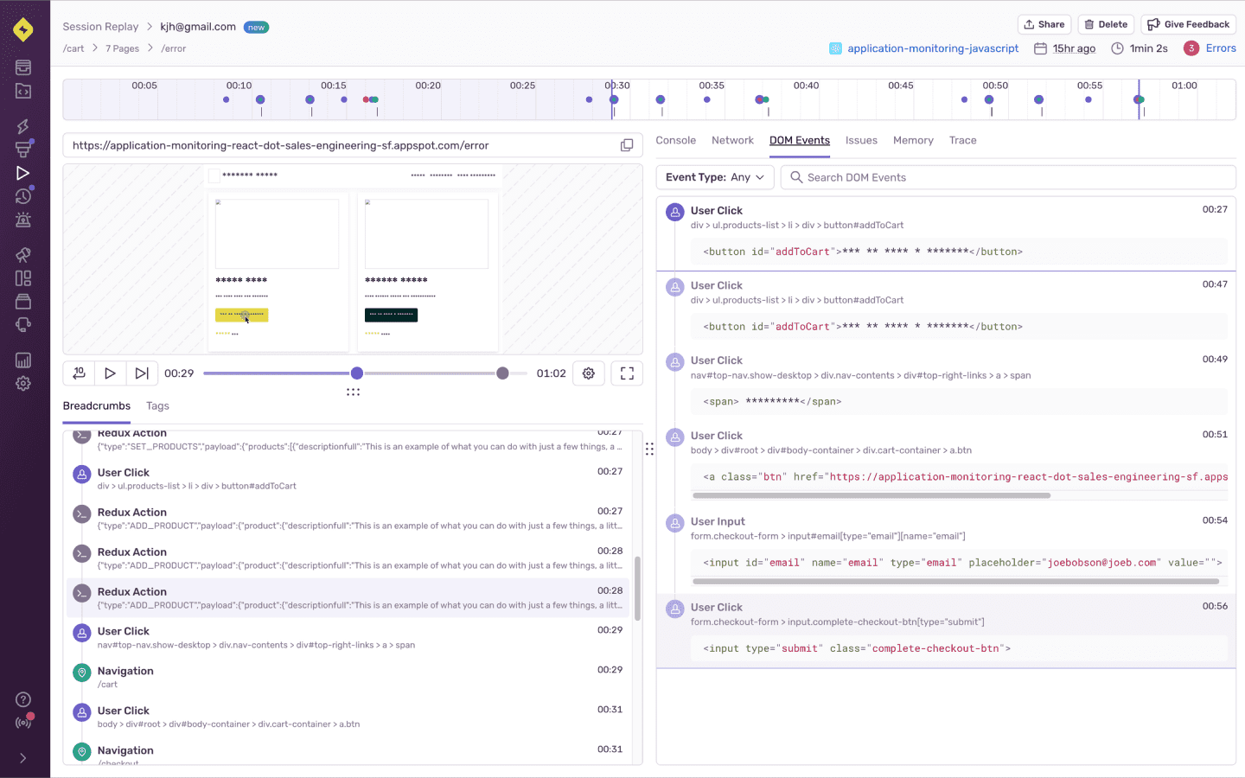Click the yellow add-to-cart button in replay
Image resolution: width=1245 pixels, height=778 pixels.
[x=241, y=315]
